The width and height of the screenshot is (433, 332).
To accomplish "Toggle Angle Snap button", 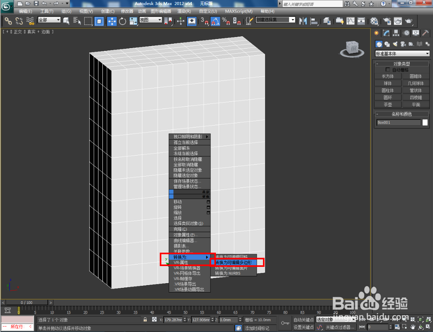I will tap(215, 21).
